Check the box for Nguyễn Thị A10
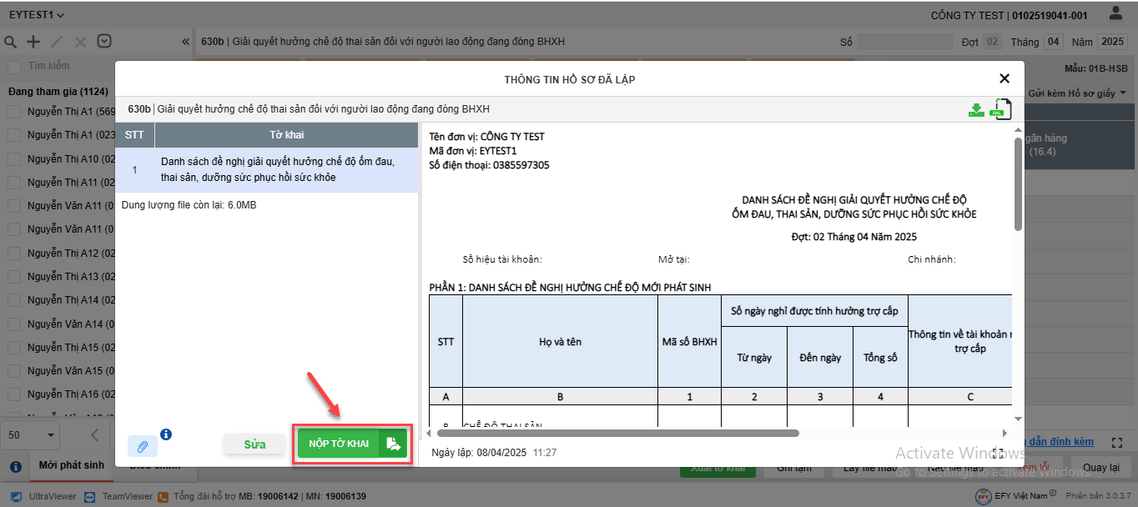This screenshot has width=1138, height=507. (x=14, y=158)
